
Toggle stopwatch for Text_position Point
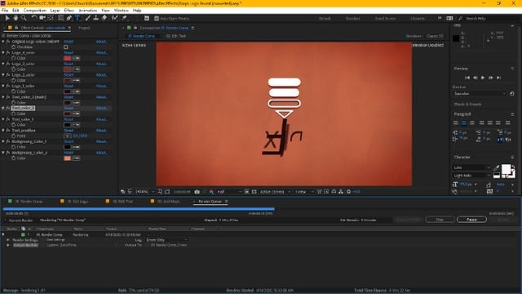point(14,136)
